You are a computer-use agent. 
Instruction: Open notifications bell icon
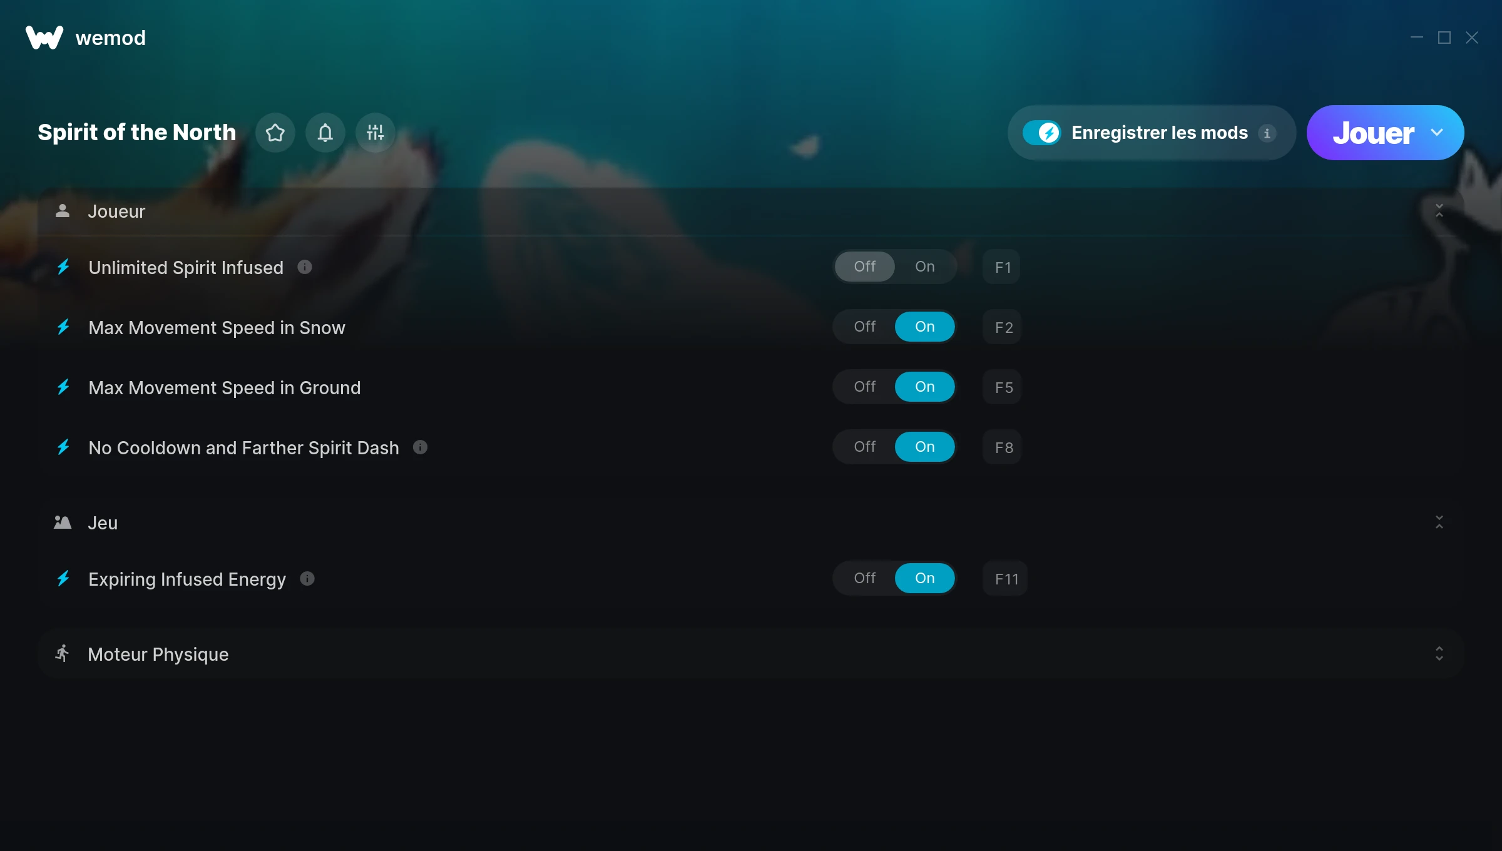325,133
